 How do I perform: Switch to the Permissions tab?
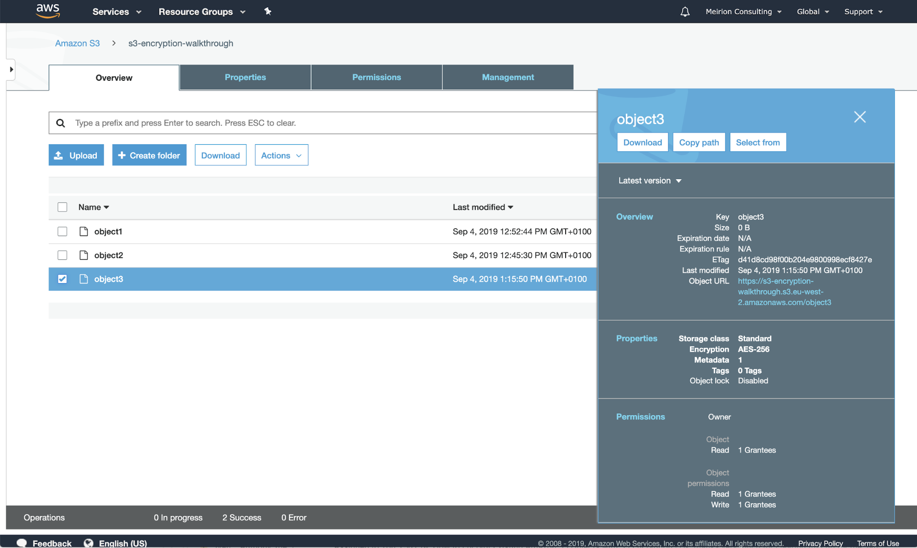click(x=376, y=77)
